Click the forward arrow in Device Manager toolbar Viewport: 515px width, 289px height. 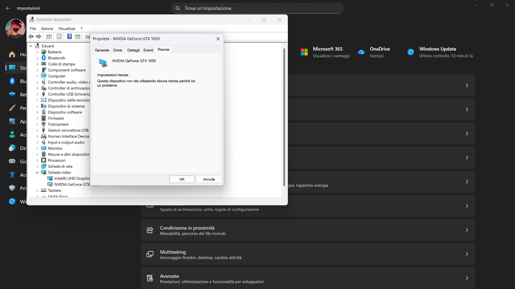39,36
